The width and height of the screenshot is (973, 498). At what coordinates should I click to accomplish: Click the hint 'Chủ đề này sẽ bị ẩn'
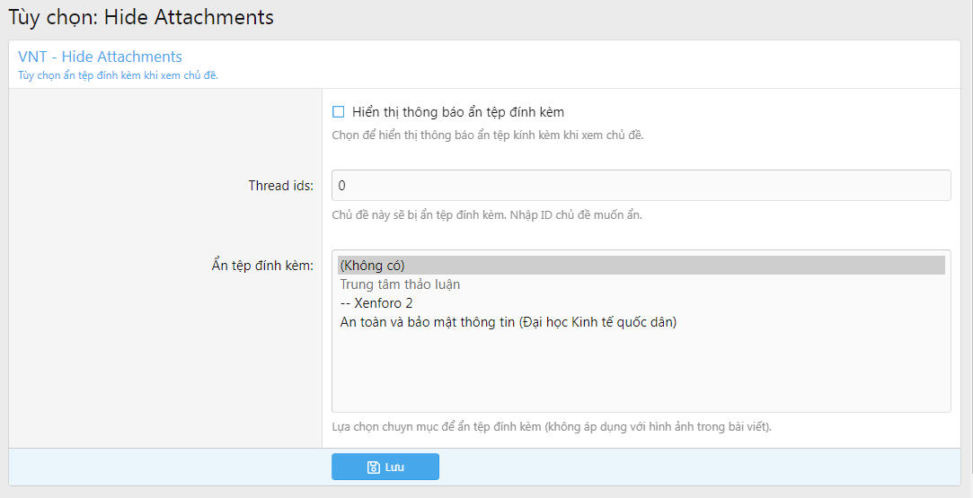[x=487, y=215]
